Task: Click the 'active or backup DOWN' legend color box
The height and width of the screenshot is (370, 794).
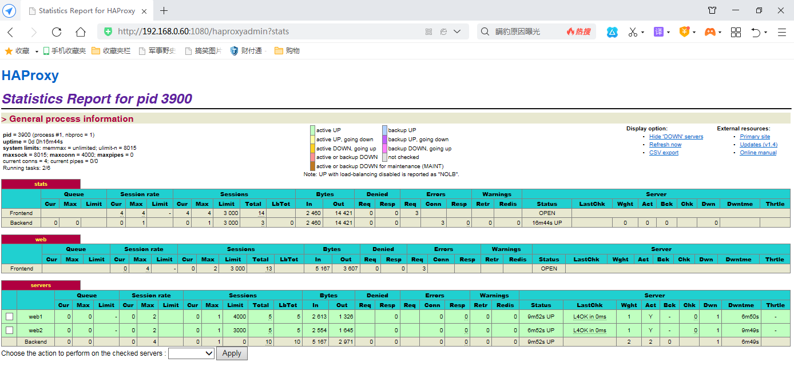Action: [312, 157]
